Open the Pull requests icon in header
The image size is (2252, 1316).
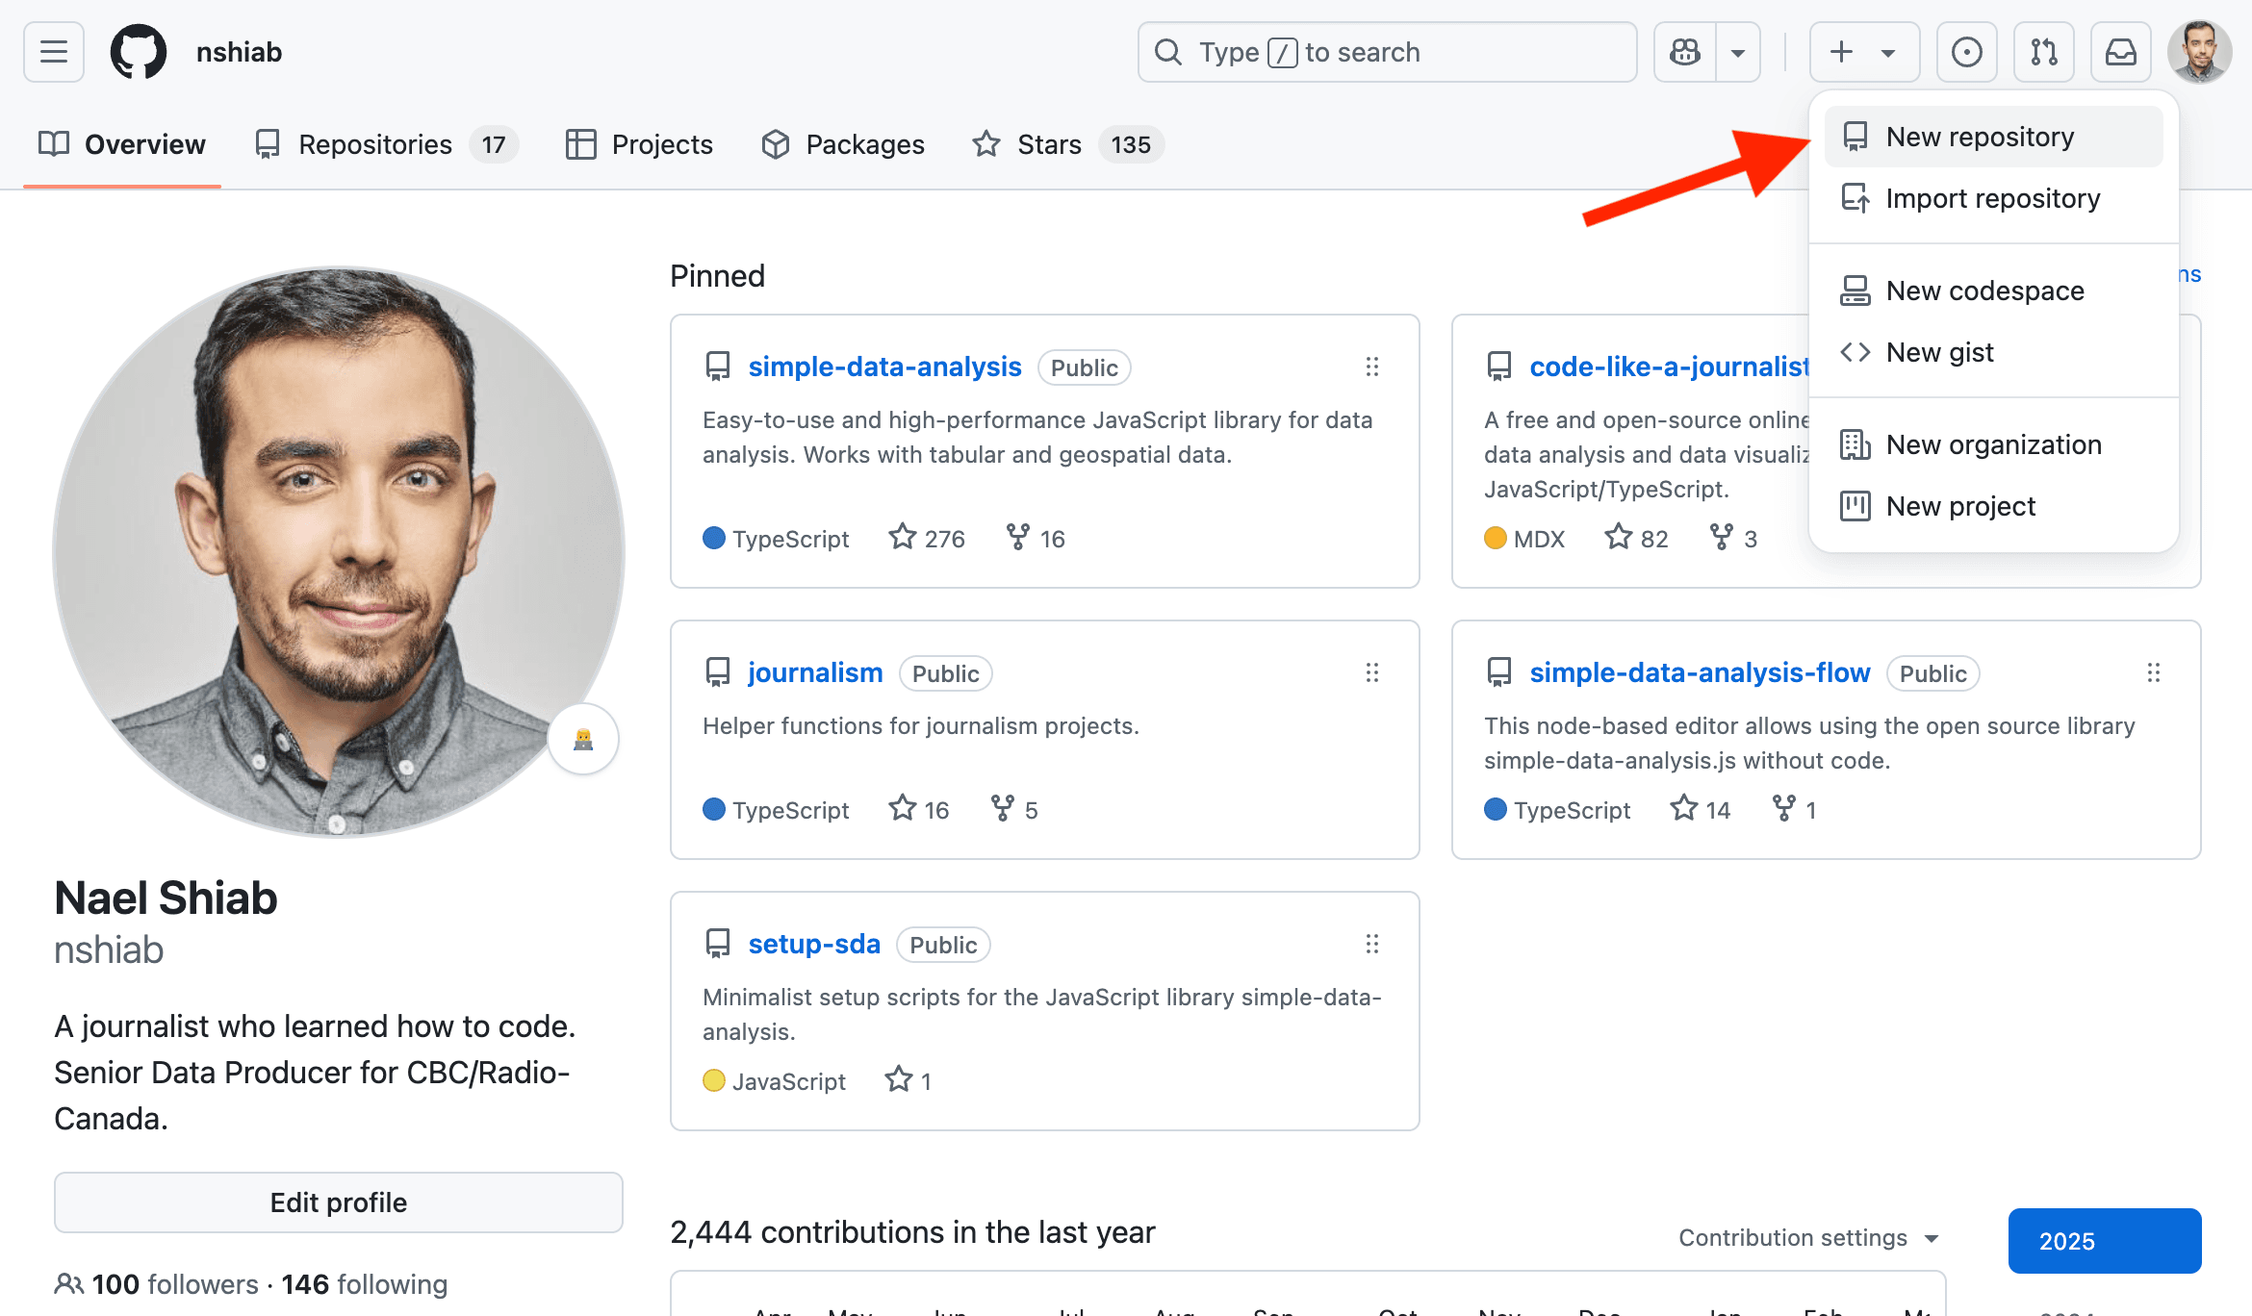[x=2043, y=52]
